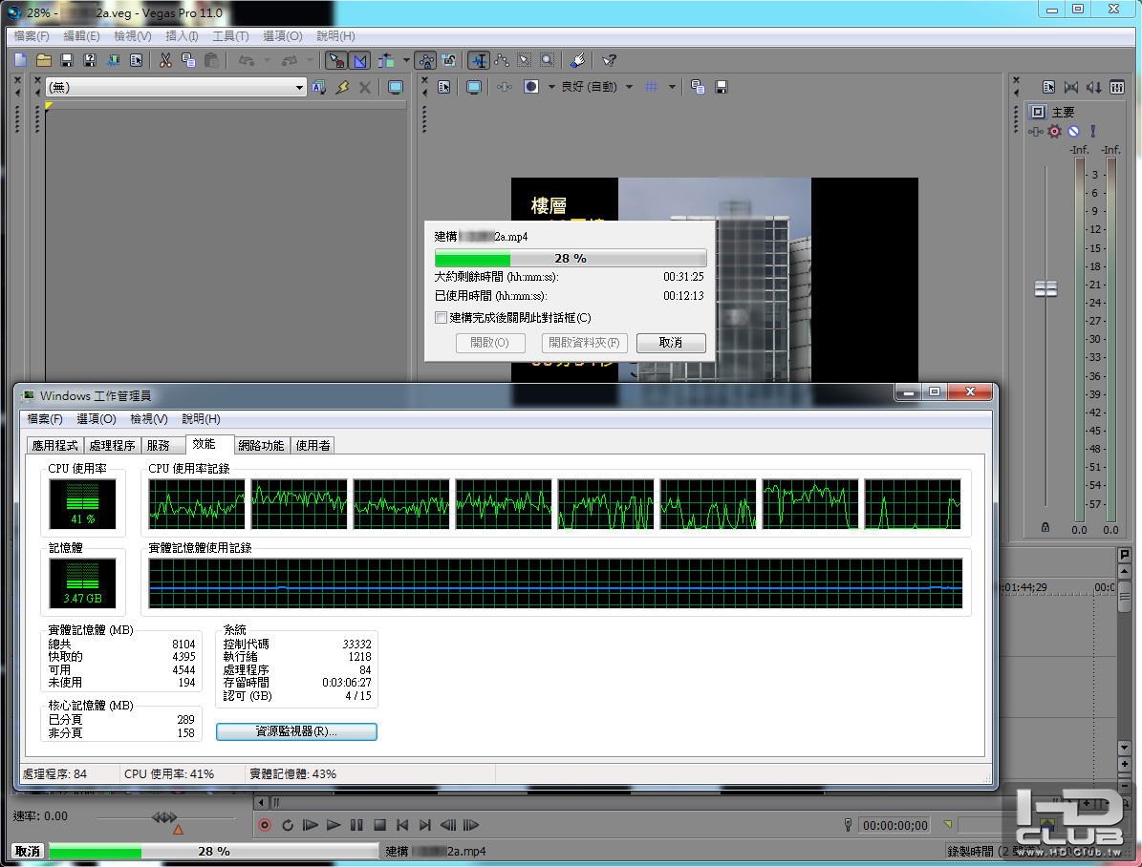Click the Open folder icon in Vegas toolbar
The width and height of the screenshot is (1142, 867).
click(x=44, y=60)
